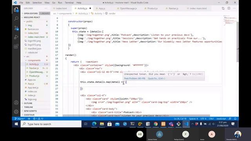Switch to Visual Studio Code taskbar icon
This screenshot has width=251, height=141.
(x=186, y=124)
